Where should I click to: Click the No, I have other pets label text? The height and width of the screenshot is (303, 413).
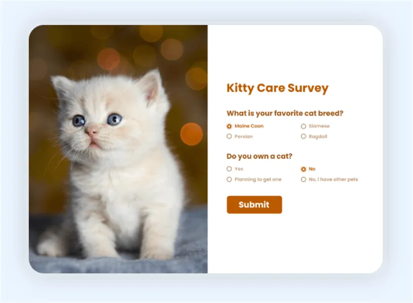[333, 179]
